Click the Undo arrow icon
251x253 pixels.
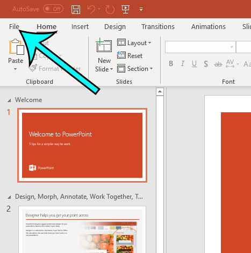91,9
